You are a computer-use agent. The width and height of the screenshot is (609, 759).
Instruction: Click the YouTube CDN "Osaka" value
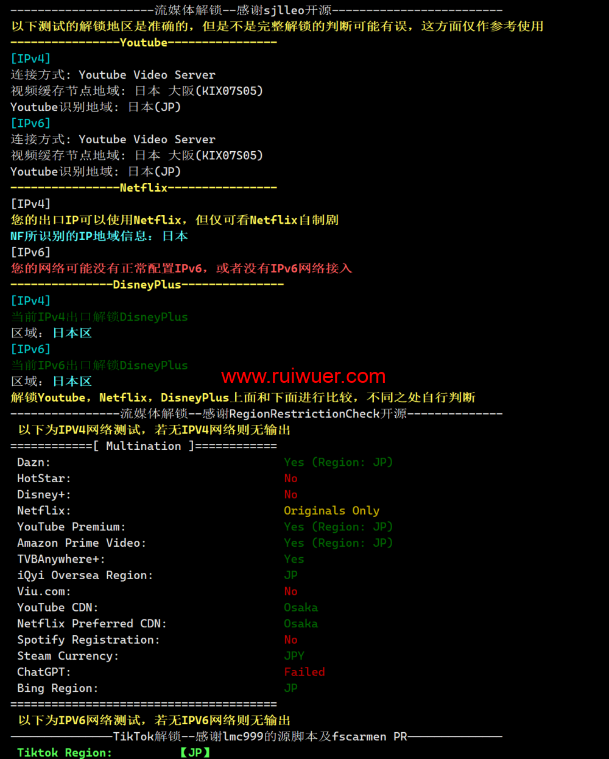point(301,607)
